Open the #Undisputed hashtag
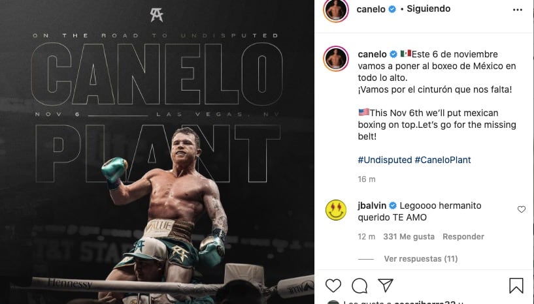534x304 pixels. [x=385, y=160]
